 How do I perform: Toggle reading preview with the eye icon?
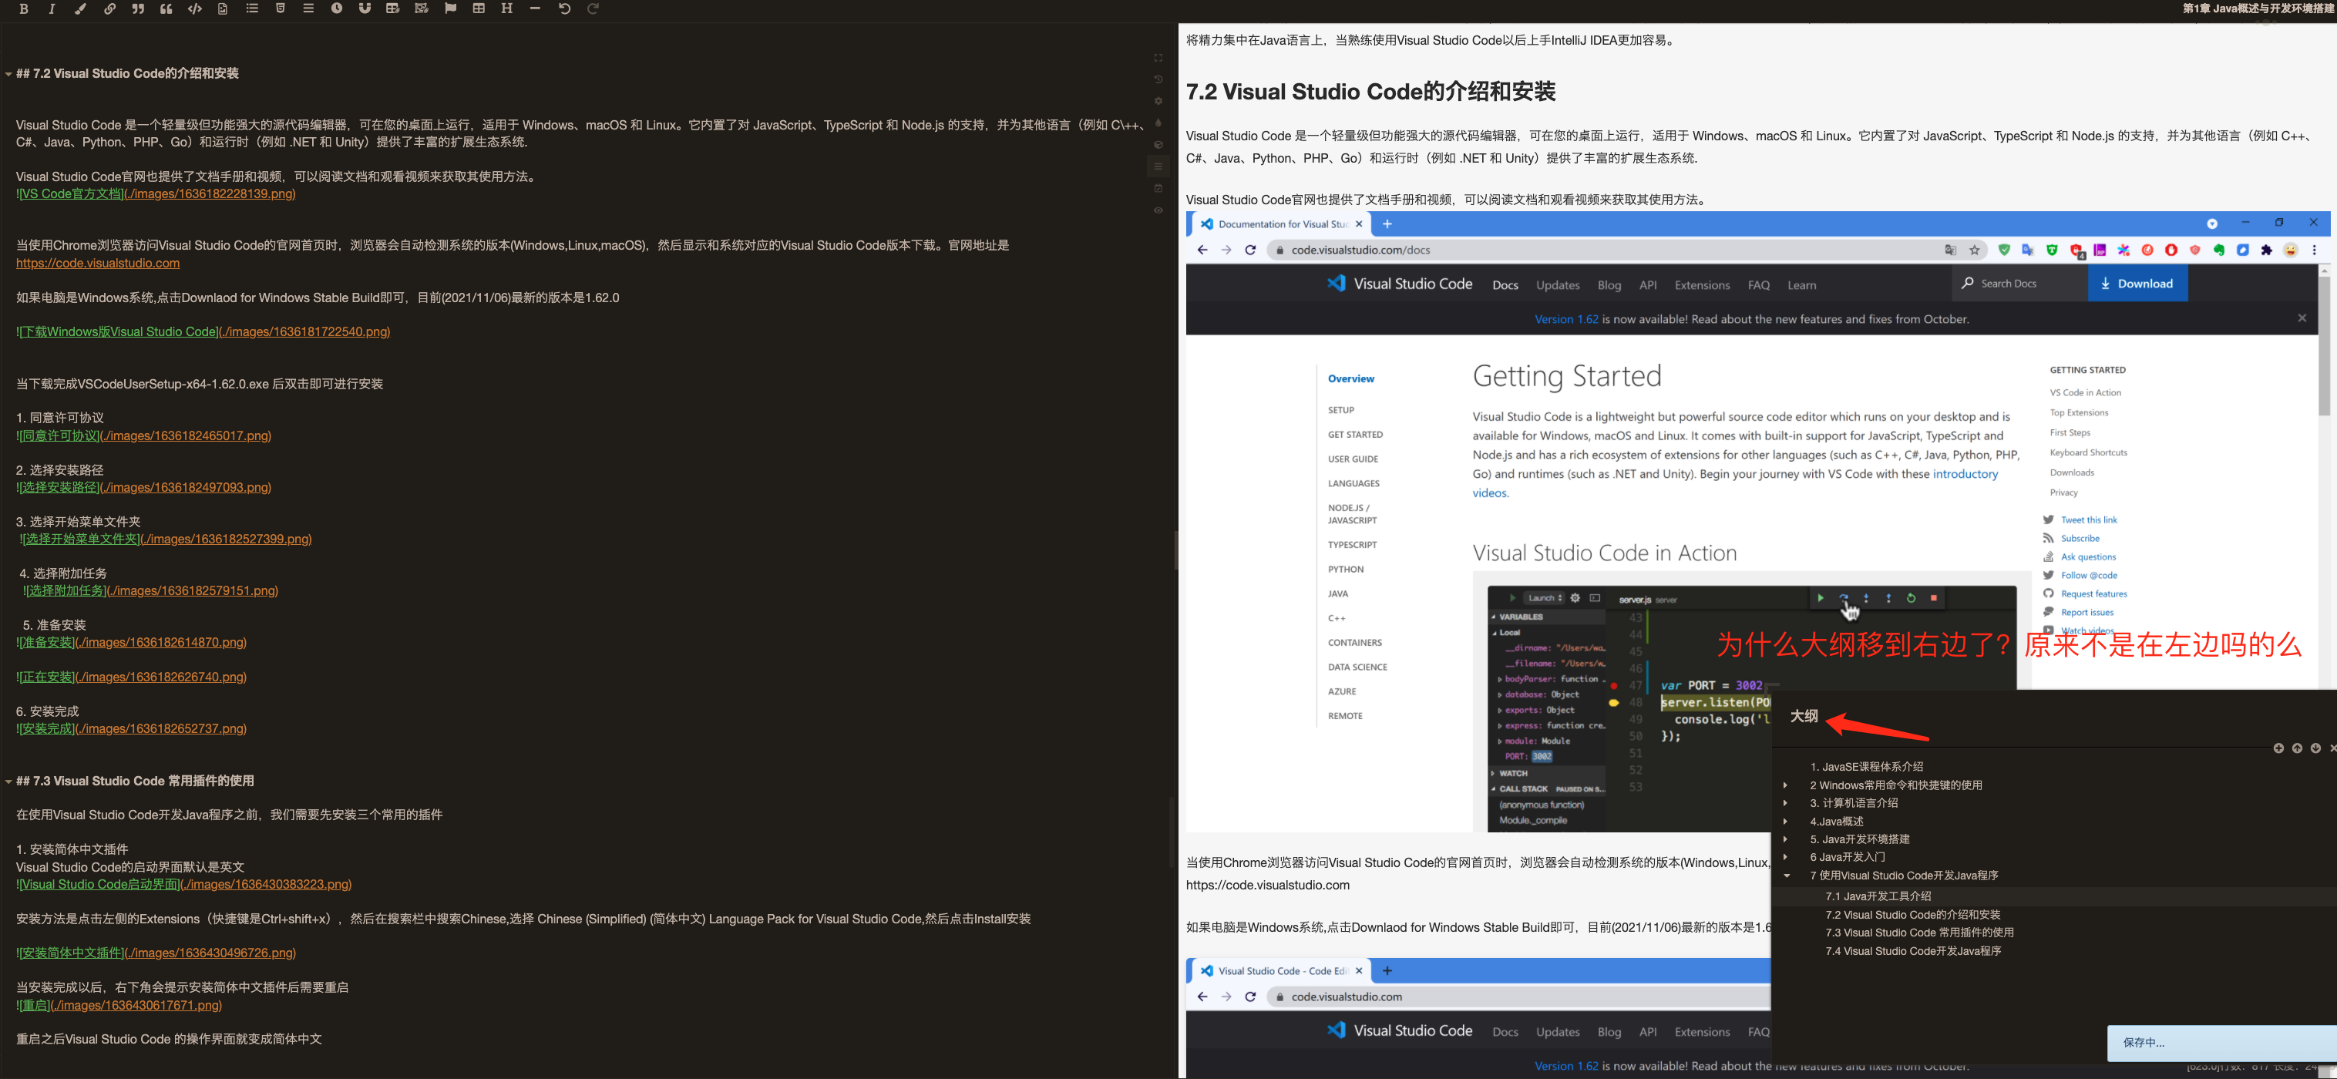(x=1158, y=210)
